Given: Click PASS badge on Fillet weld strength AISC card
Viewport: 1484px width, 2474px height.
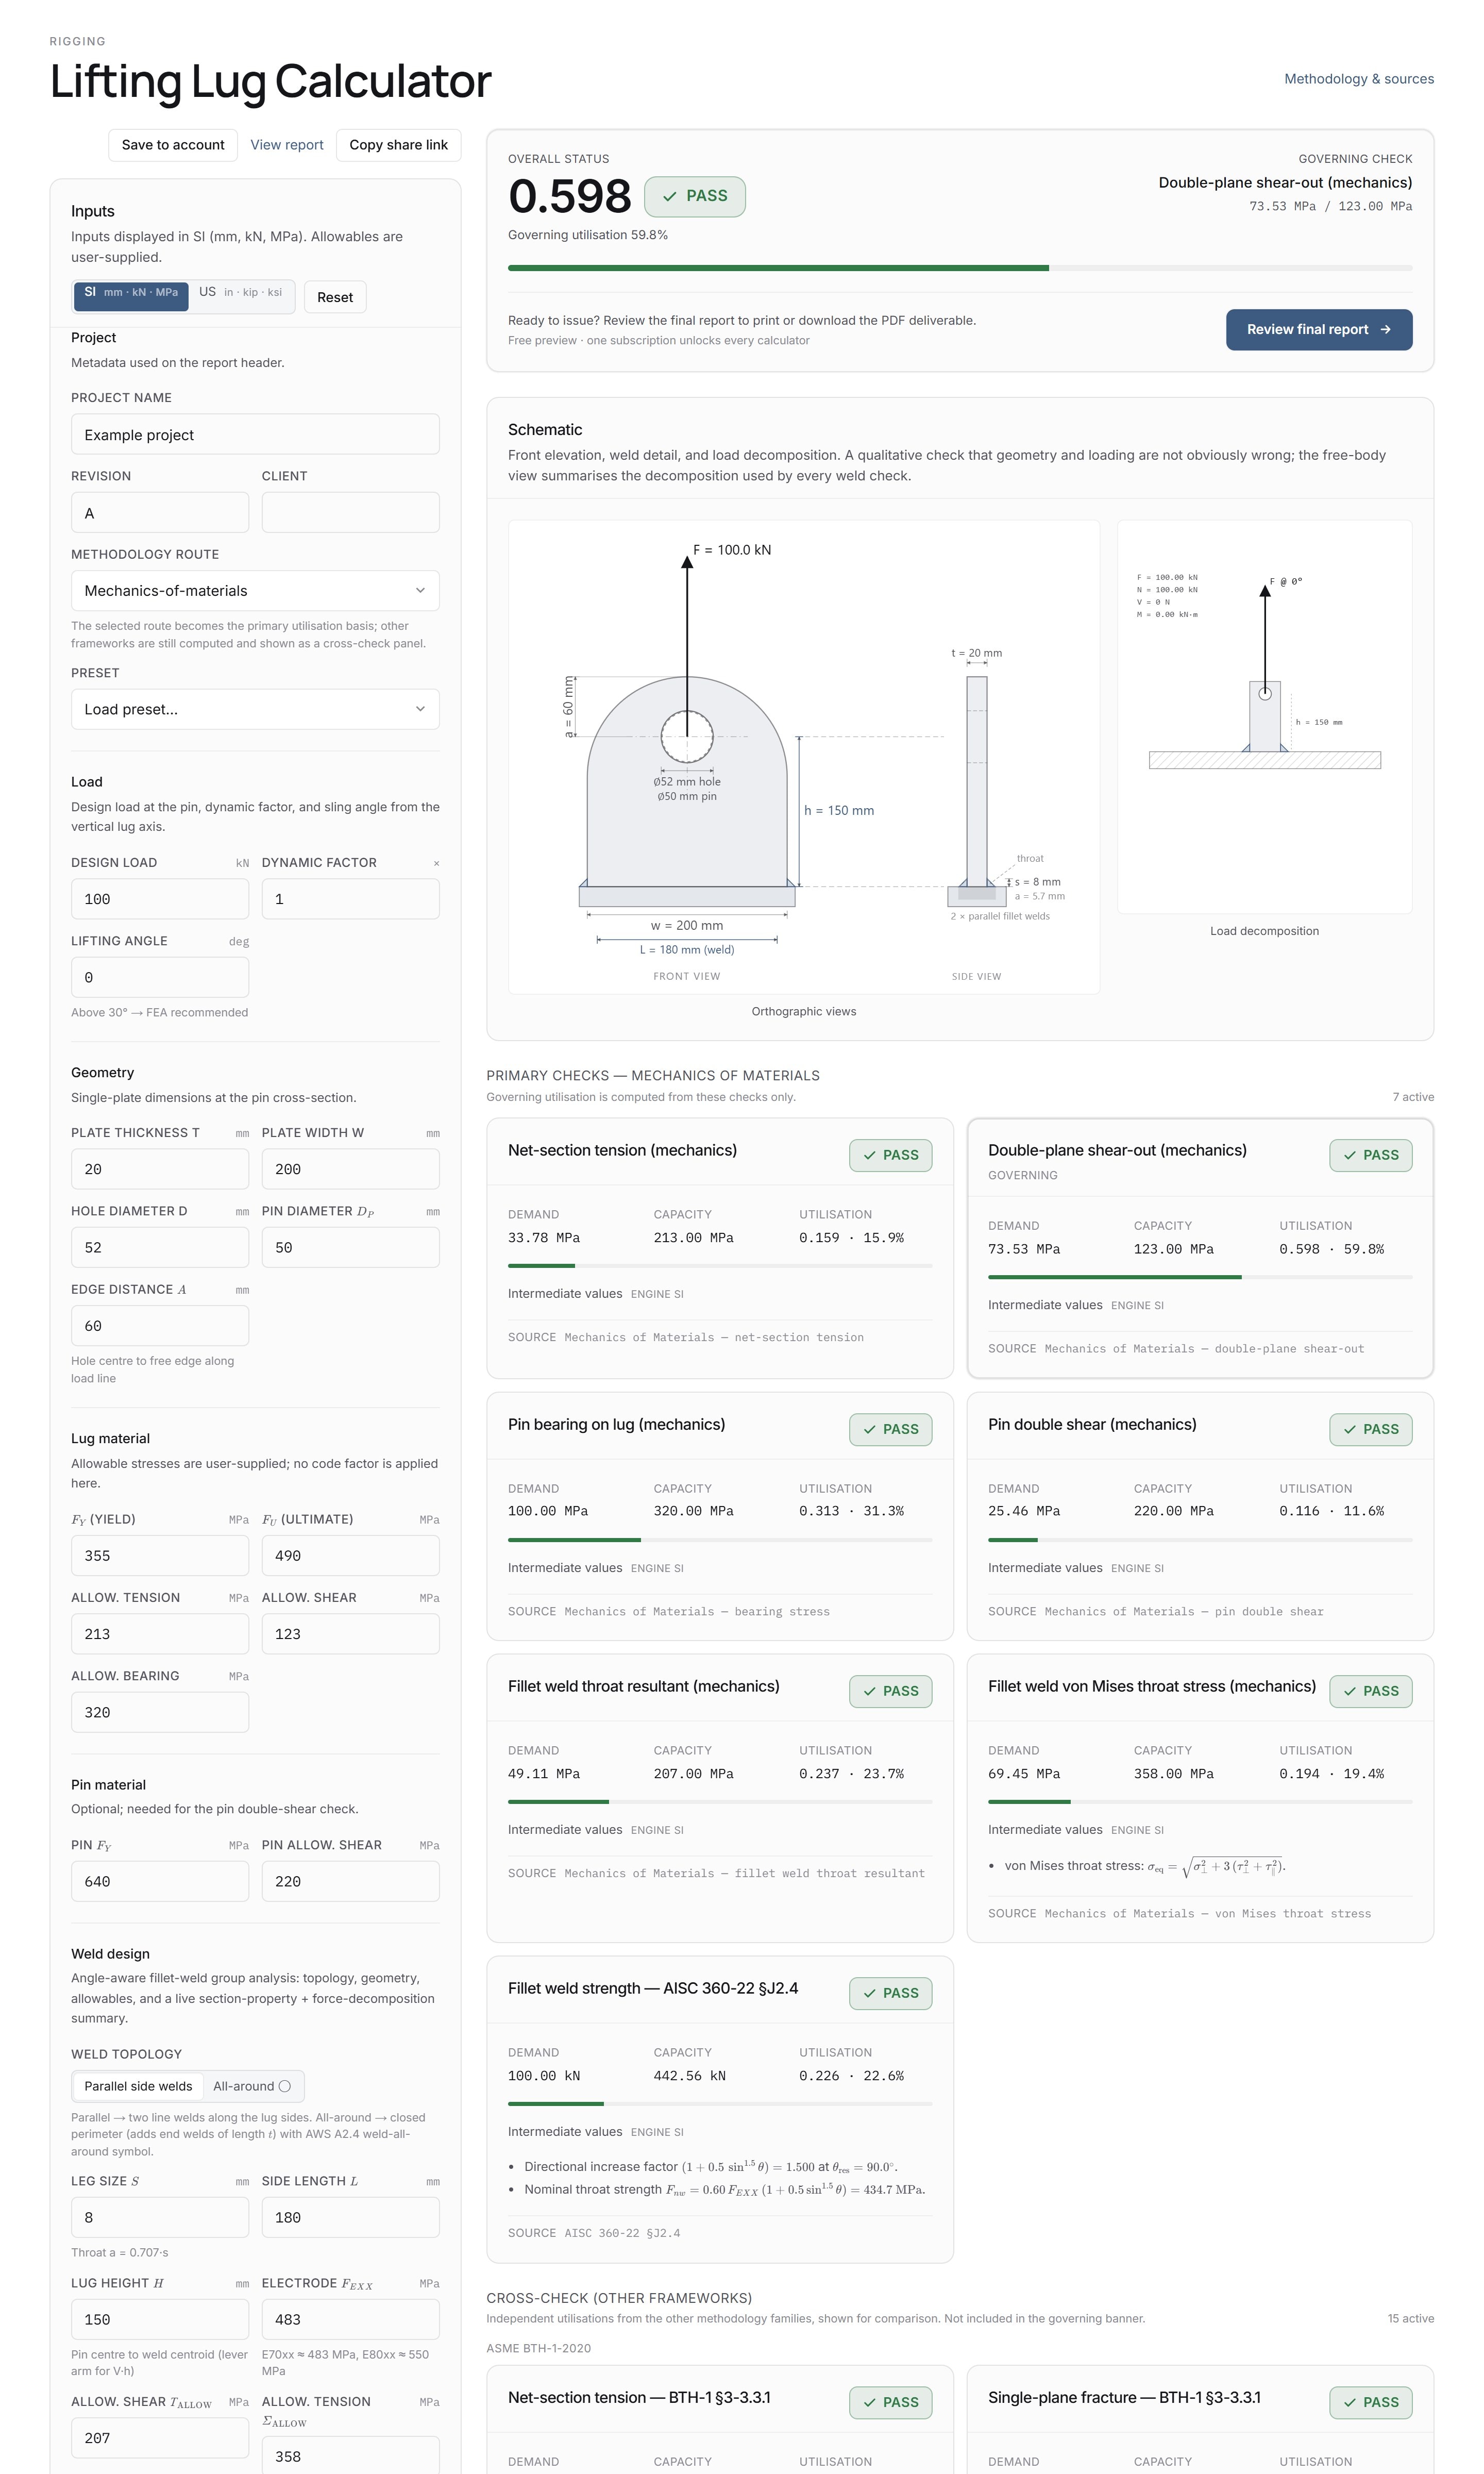Looking at the screenshot, I should click(x=891, y=1993).
